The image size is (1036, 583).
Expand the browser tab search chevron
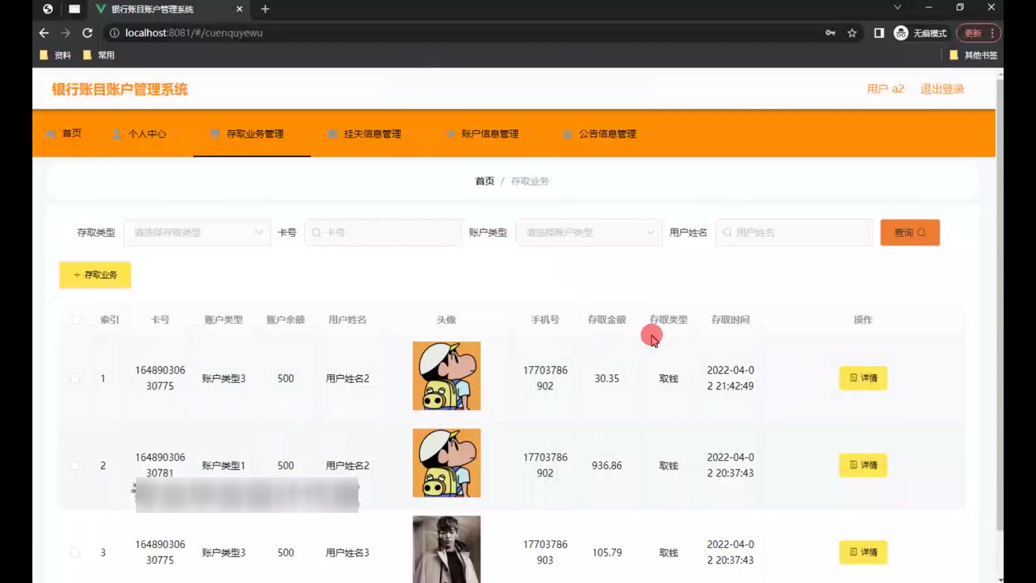click(897, 8)
